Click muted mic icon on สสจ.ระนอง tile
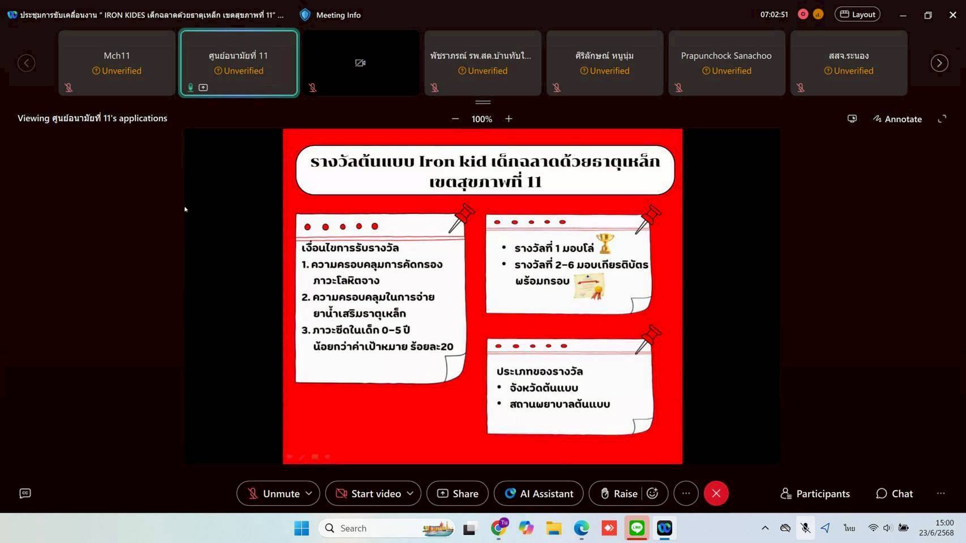Screen dimensions: 966x543 tap(801, 88)
